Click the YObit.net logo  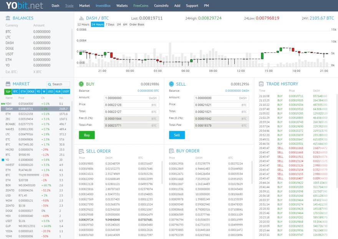click(x=25, y=5)
